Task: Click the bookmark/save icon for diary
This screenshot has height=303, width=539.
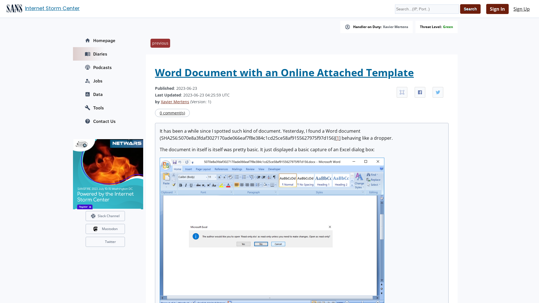Action: pyautogui.click(x=402, y=92)
